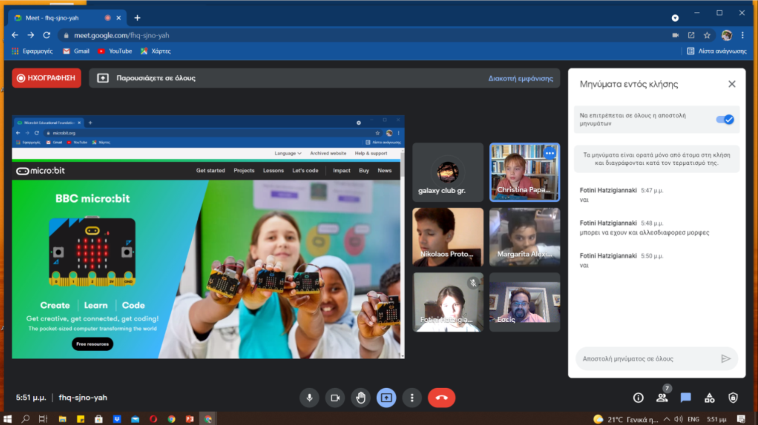The width and height of the screenshot is (758, 425).
Task: Open volume control in system tray
Action: click(679, 419)
